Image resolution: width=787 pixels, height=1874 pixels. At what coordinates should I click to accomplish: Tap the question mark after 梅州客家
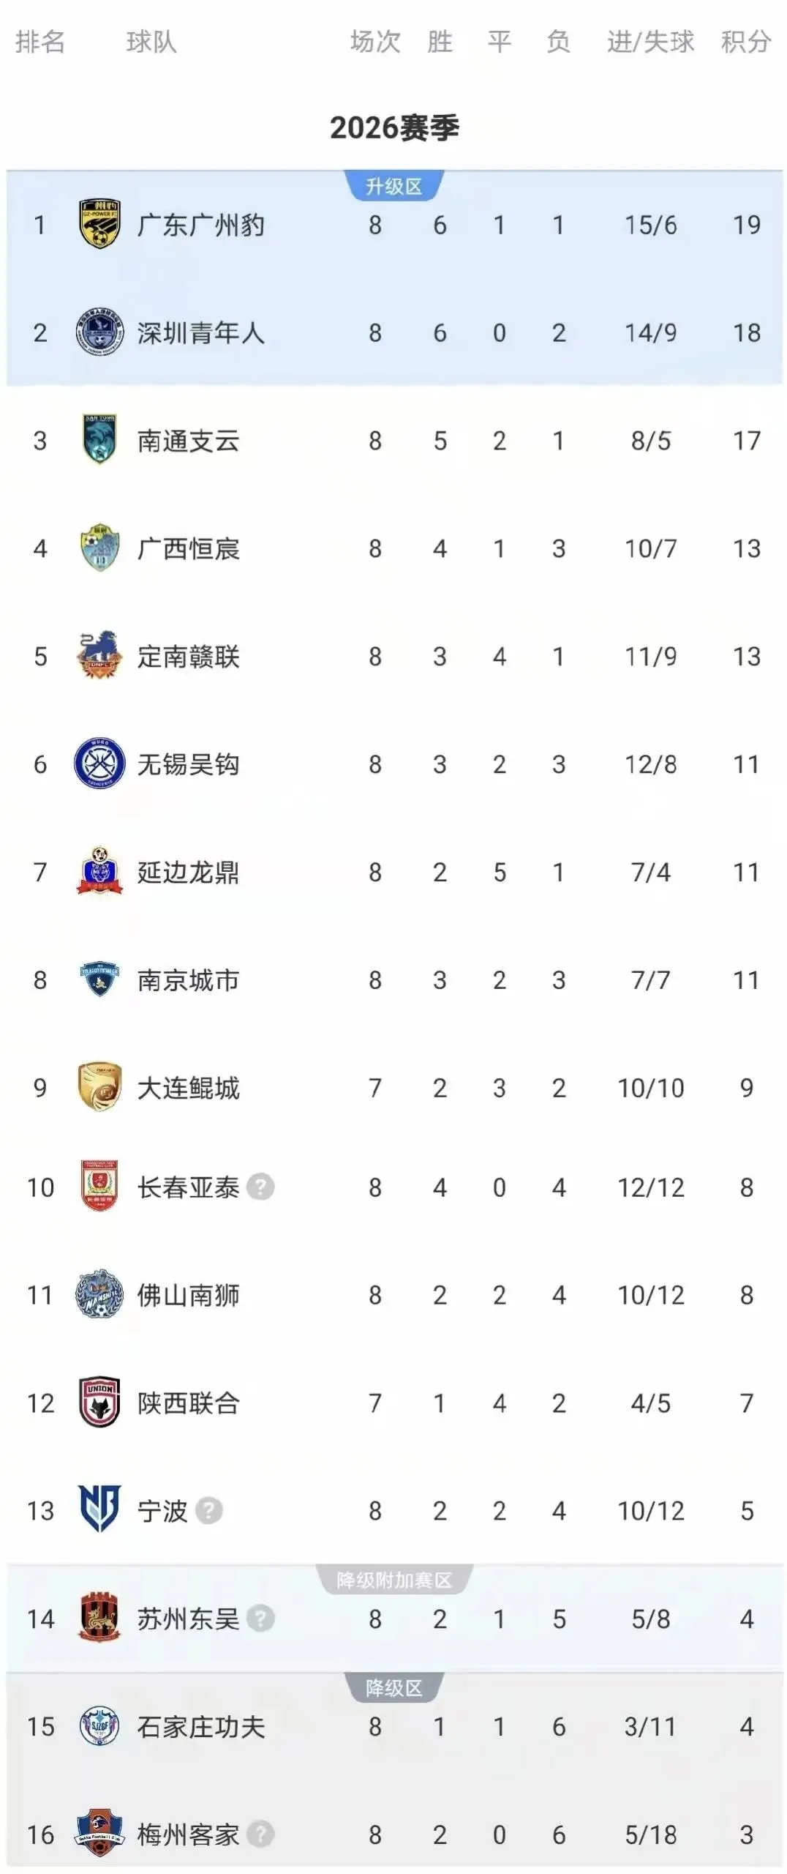click(260, 1834)
